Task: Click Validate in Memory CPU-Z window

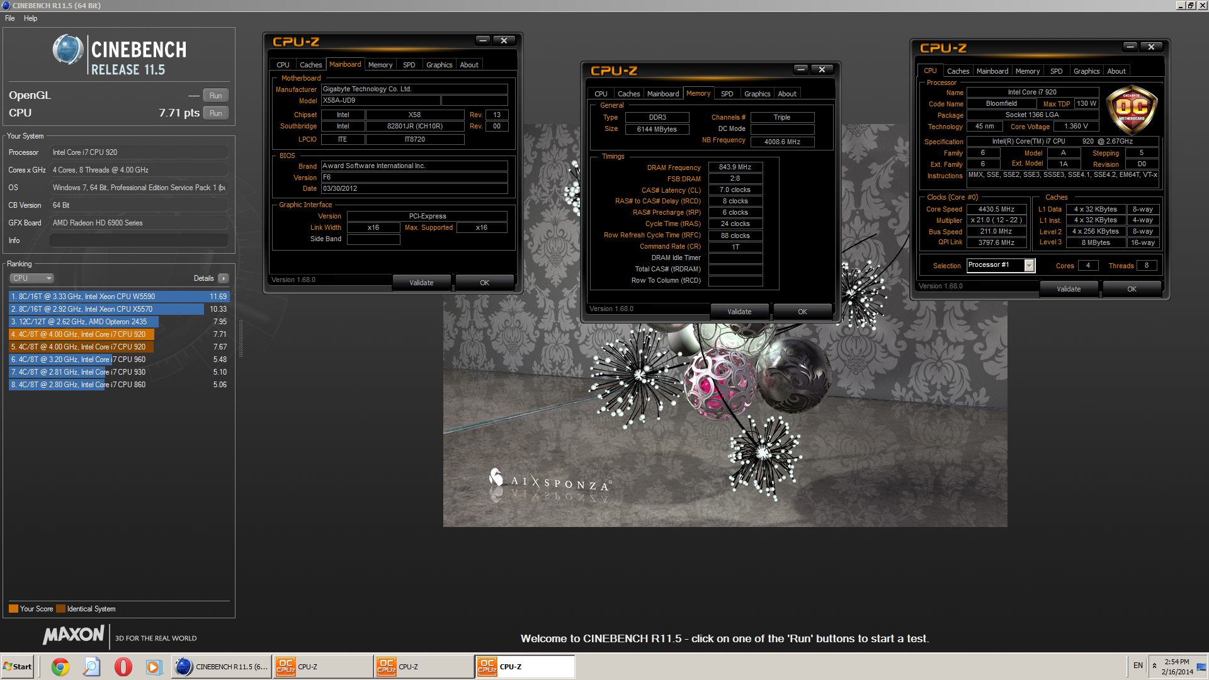Action: 739,312
